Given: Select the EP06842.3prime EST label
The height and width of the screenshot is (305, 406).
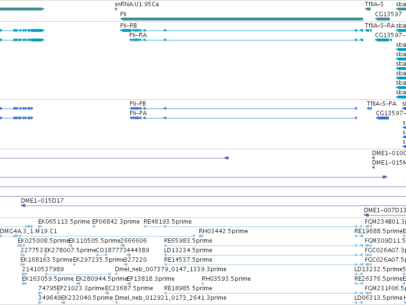Looking at the screenshot, I should click(116, 222).
